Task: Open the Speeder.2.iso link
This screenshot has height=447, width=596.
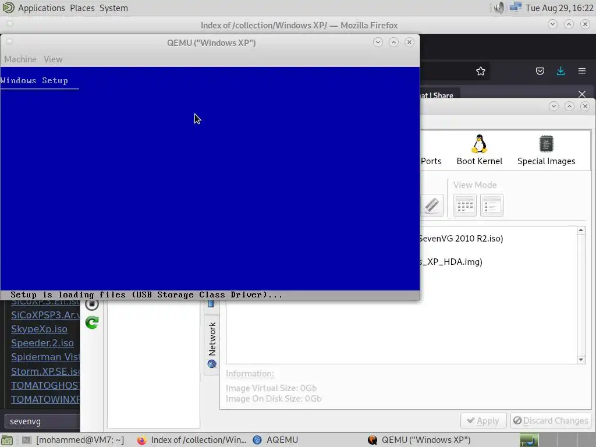Action: click(42, 343)
